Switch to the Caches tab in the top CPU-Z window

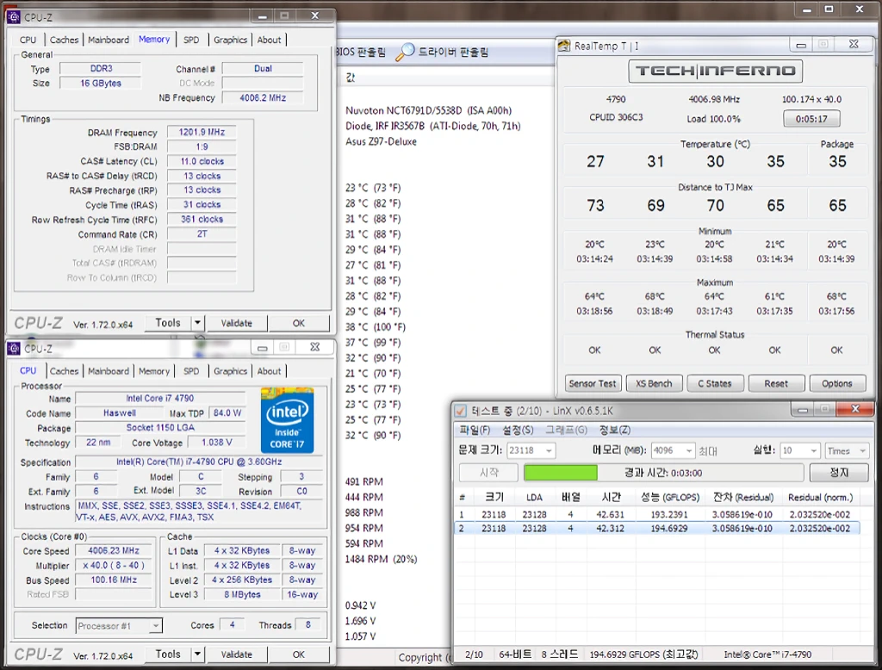[64, 40]
